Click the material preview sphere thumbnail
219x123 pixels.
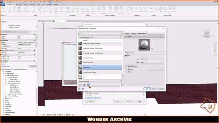[144, 45]
